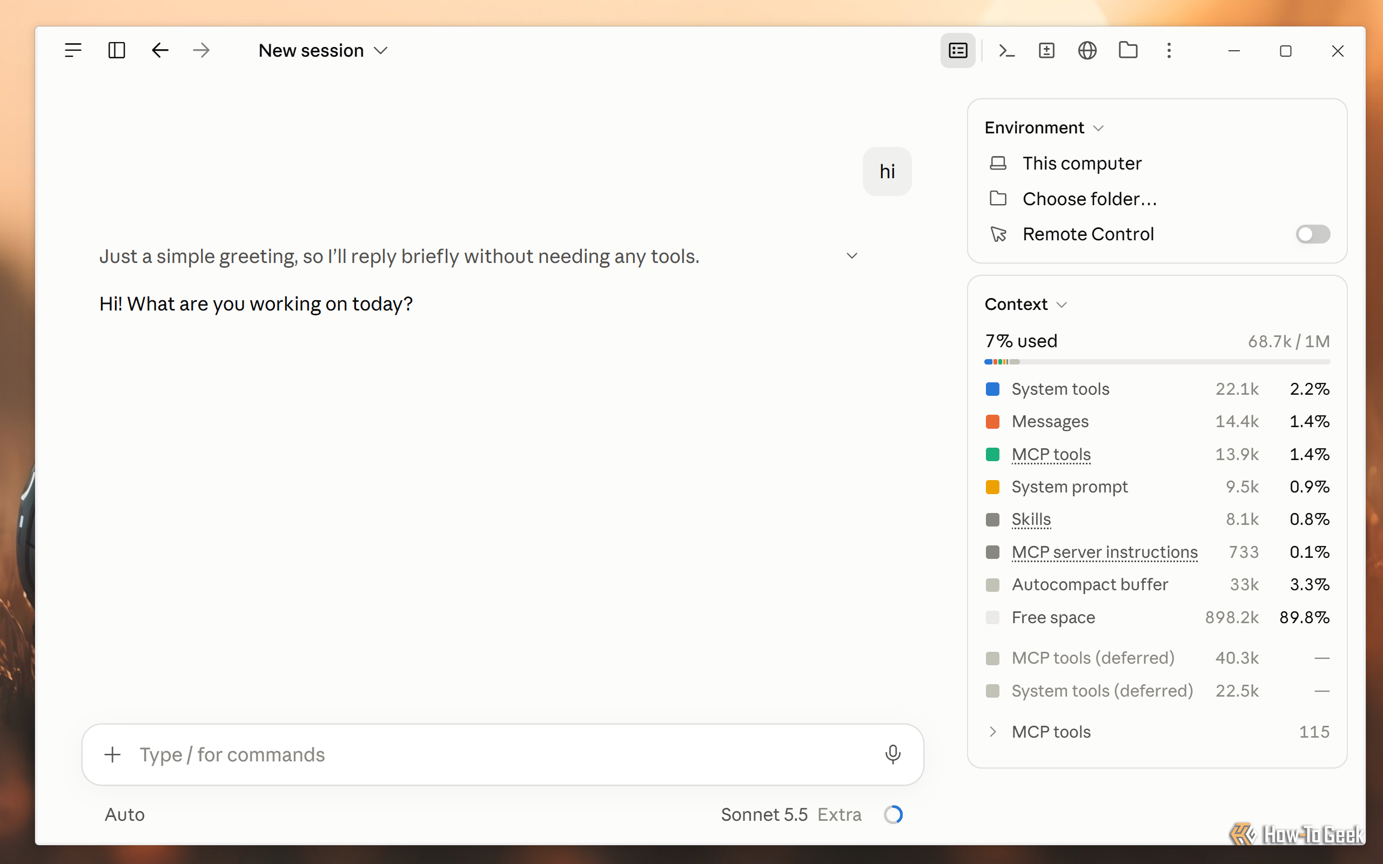Screen dimensions: 1383x864
Task: Go forward with the right arrow
Action: point(201,50)
